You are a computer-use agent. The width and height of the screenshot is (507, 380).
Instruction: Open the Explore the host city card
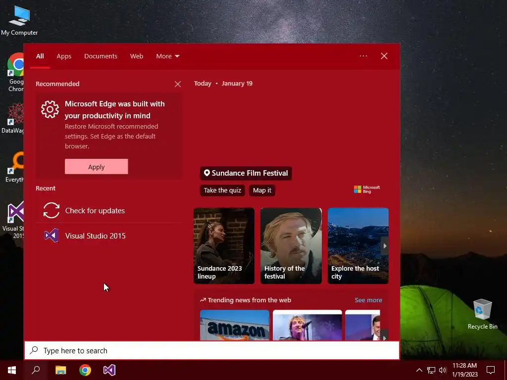(x=358, y=246)
